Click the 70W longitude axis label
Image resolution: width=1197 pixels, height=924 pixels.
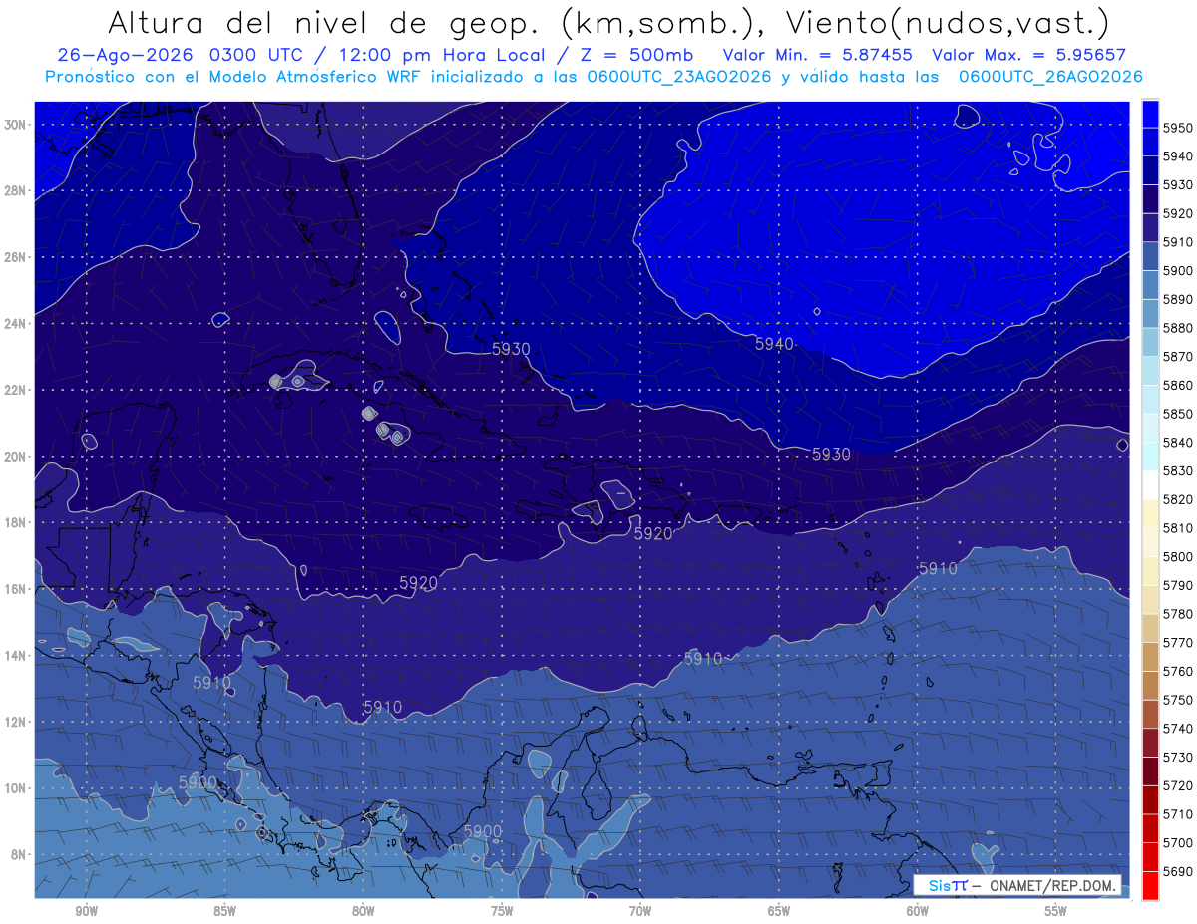(640, 911)
